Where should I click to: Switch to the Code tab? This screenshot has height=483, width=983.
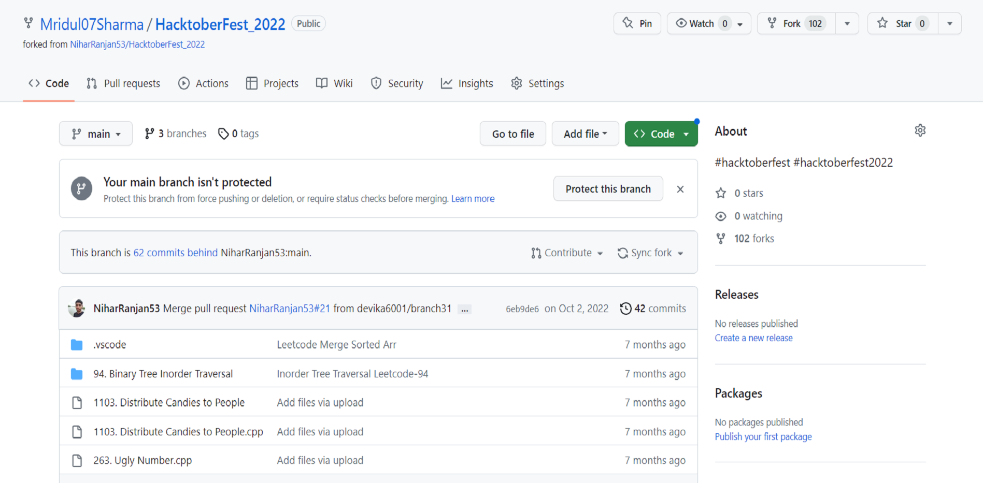point(49,83)
